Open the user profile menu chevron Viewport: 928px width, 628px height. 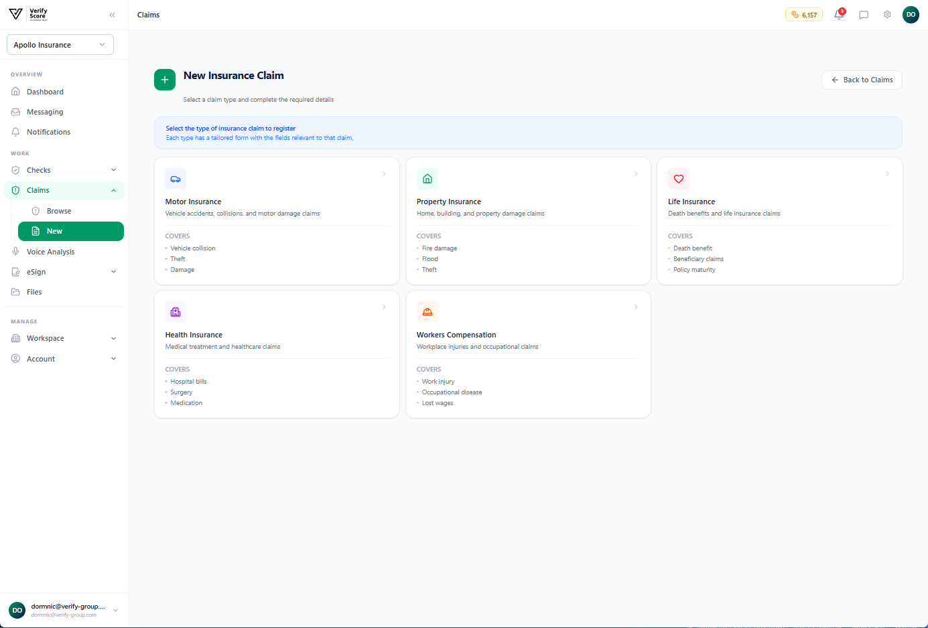[x=115, y=610]
